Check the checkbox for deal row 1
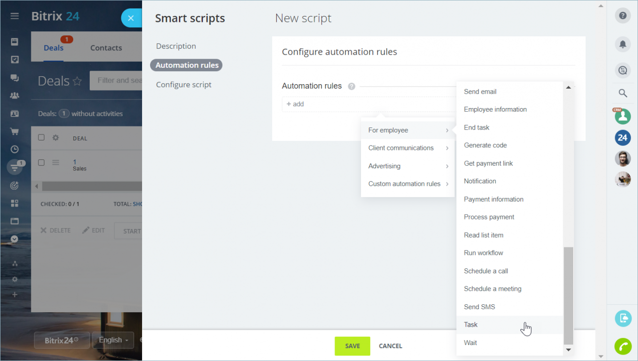 (41, 162)
